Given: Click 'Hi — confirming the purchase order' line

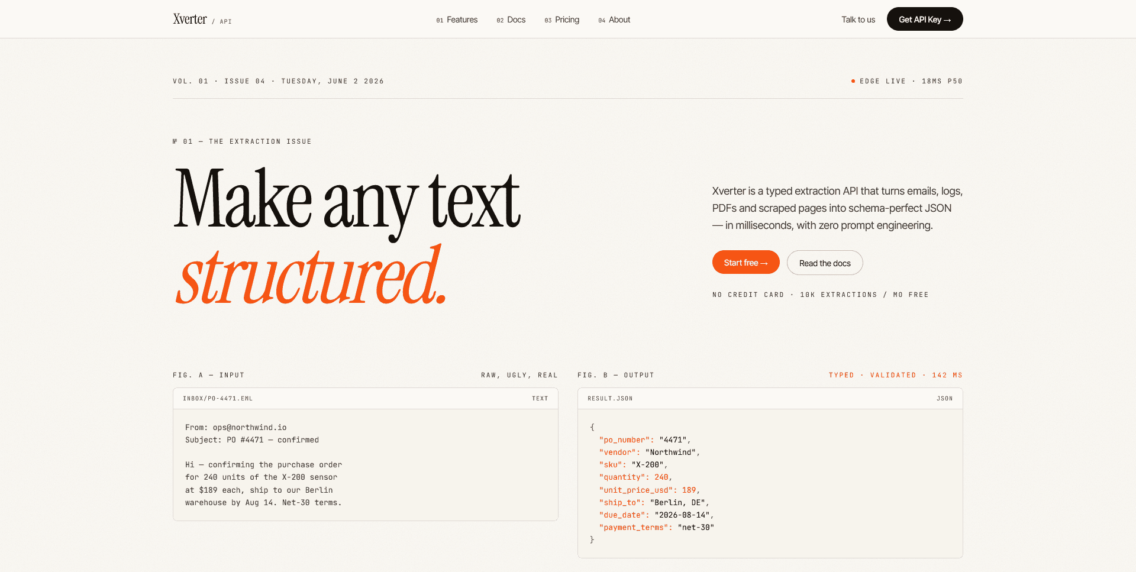Looking at the screenshot, I should (263, 464).
